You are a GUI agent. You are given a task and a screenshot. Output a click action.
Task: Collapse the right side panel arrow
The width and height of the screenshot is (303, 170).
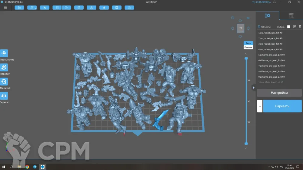click(254, 88)
